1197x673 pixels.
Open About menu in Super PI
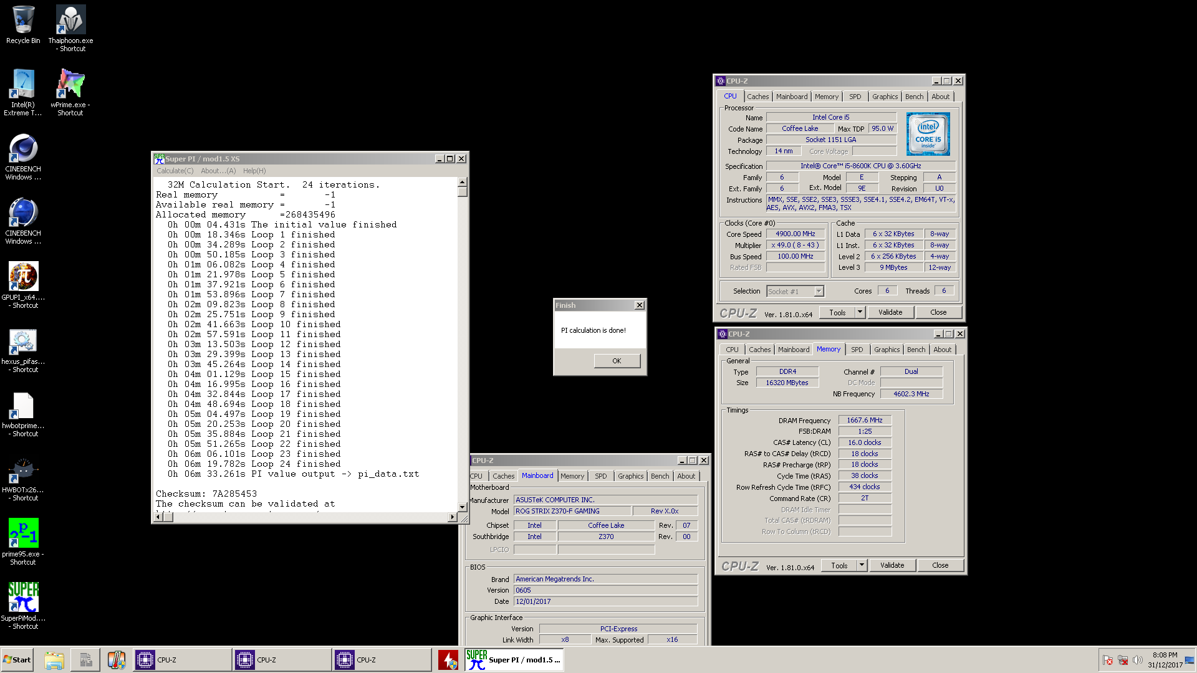(218, 171)
